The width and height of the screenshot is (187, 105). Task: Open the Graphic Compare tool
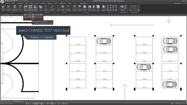pyautogui.click(x=75, y=8)
